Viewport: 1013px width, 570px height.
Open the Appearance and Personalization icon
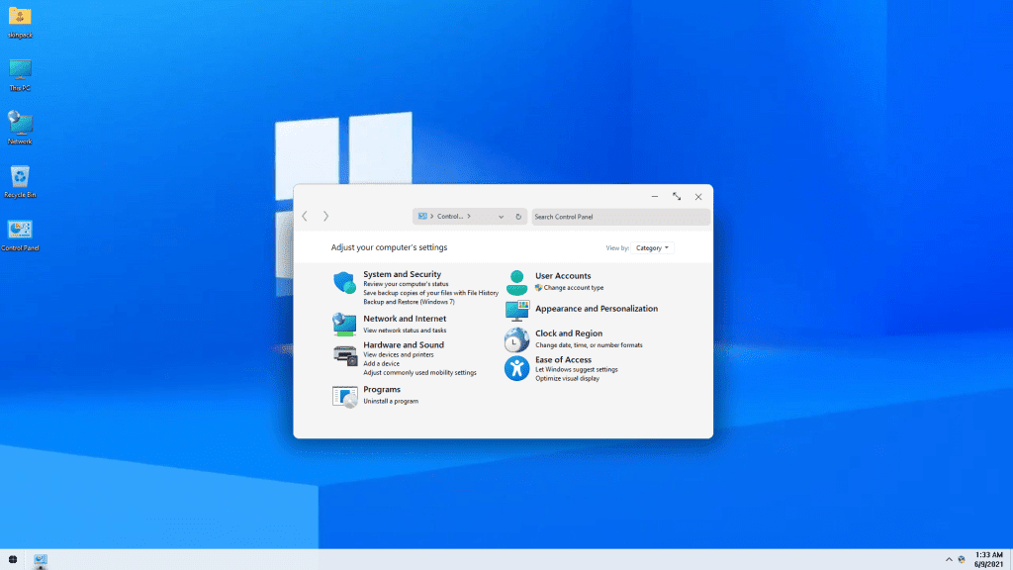(516, 311)
